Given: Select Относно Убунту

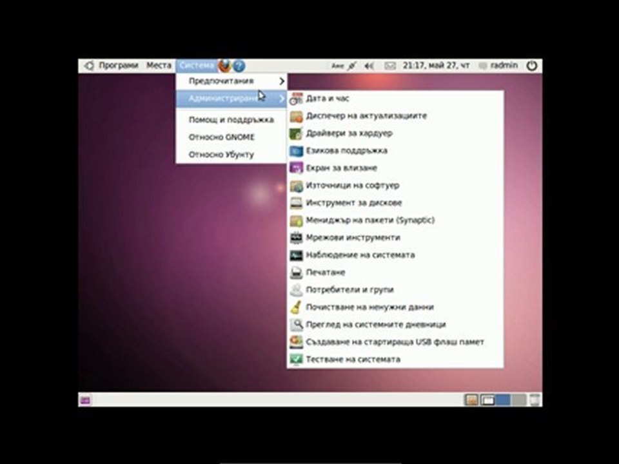Looking at the screenshot, I should [x=231, y=155].
